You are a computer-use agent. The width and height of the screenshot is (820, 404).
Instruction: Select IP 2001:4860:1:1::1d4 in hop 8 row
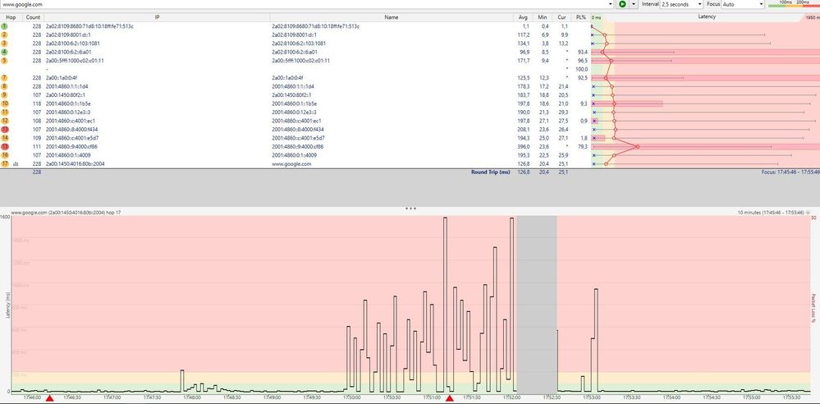[67, 86]
